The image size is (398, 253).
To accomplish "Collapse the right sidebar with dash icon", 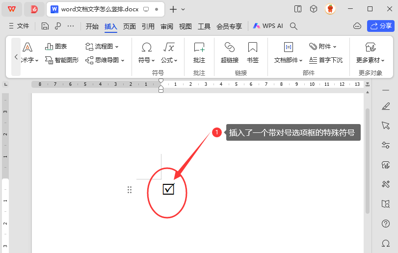I will [386, 90].
